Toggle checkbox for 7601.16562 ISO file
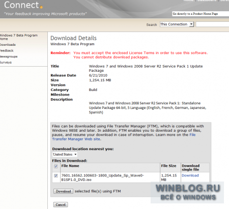This screenshot has width=229, height=209. pyautogui.click(x=56, y=175)
